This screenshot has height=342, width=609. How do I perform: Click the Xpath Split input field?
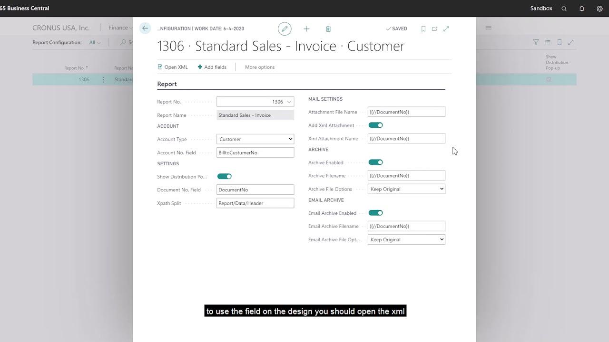[x=255, y=203]
